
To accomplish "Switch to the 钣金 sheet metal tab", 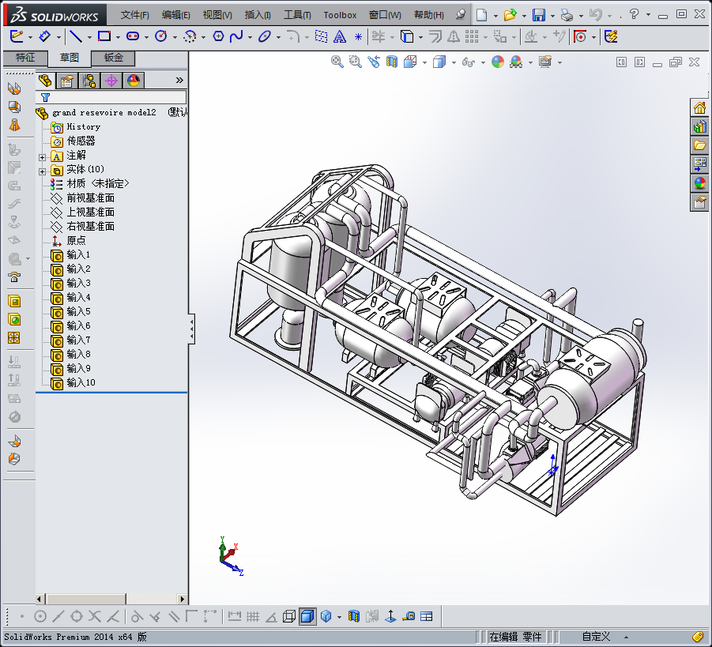I will [113, 58].
